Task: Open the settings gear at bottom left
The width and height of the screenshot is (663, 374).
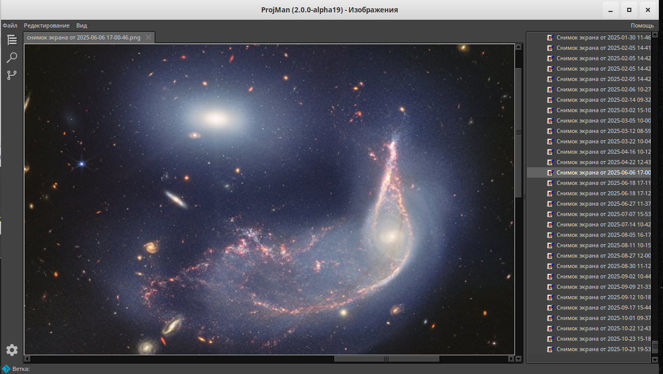Action: 11,350
